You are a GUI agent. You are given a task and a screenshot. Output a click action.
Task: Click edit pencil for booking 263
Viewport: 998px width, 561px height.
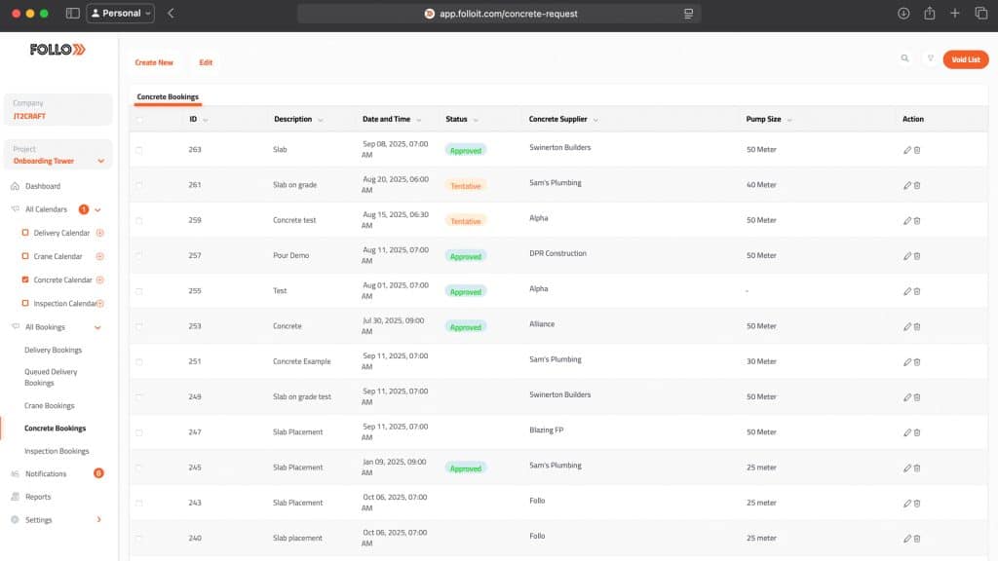(x=907, y=150)
